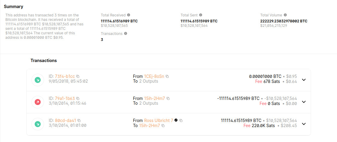
Task: Click the red sent arrow icon
Action: pyautogui.click(x=38, y=102)
